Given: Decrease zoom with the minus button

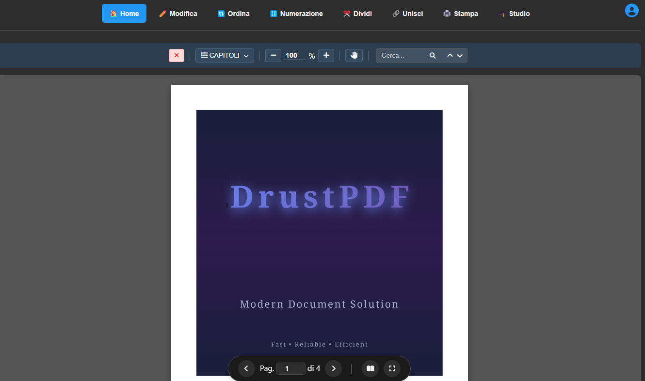Looking at the screenshot, I should [273, 55].
